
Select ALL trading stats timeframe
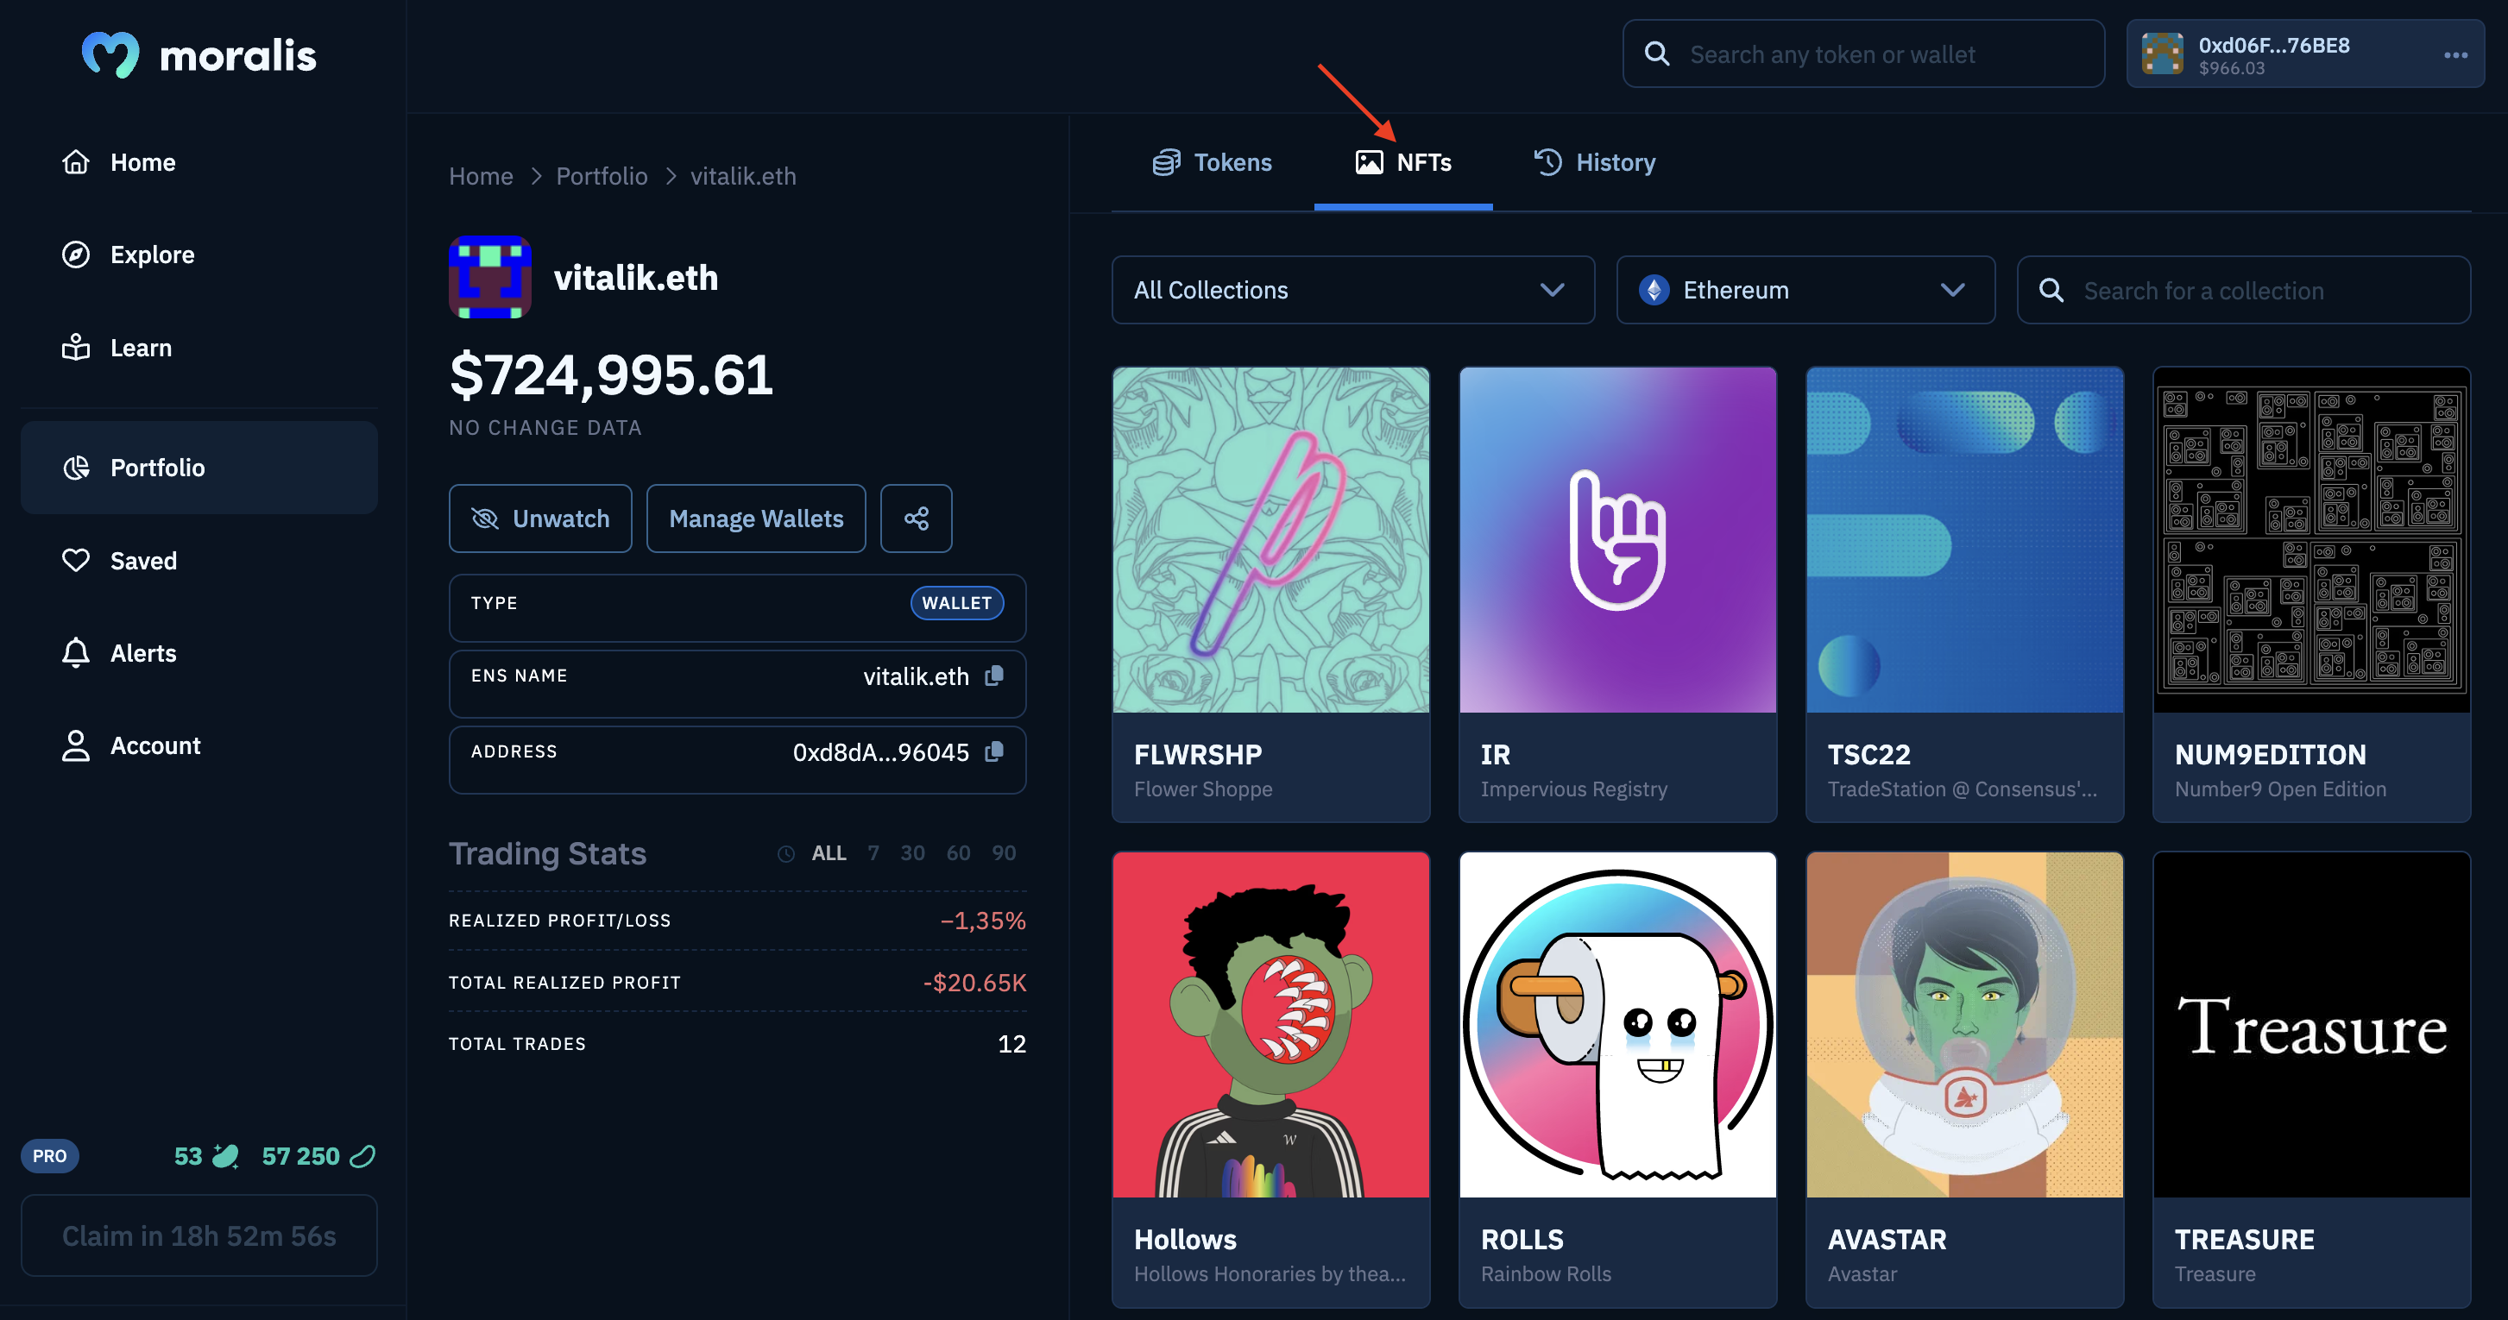(x=829, y=852)
